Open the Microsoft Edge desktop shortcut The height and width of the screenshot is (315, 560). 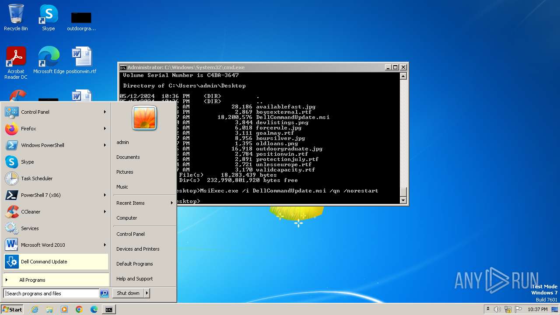click(x=49, y=60)
